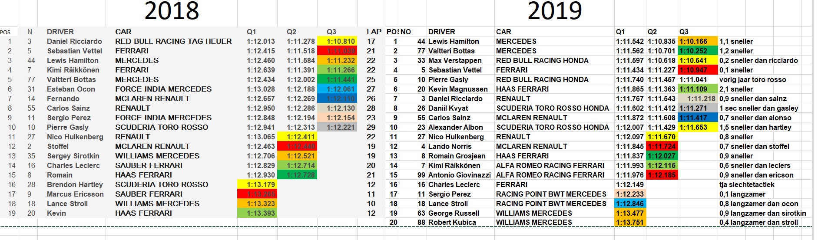Screen dimensions: 818x240
Task: Select the 2018 title cell
Action: point(172,11)
